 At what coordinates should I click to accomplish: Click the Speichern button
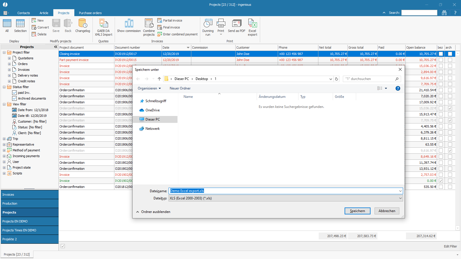[357, 211]
